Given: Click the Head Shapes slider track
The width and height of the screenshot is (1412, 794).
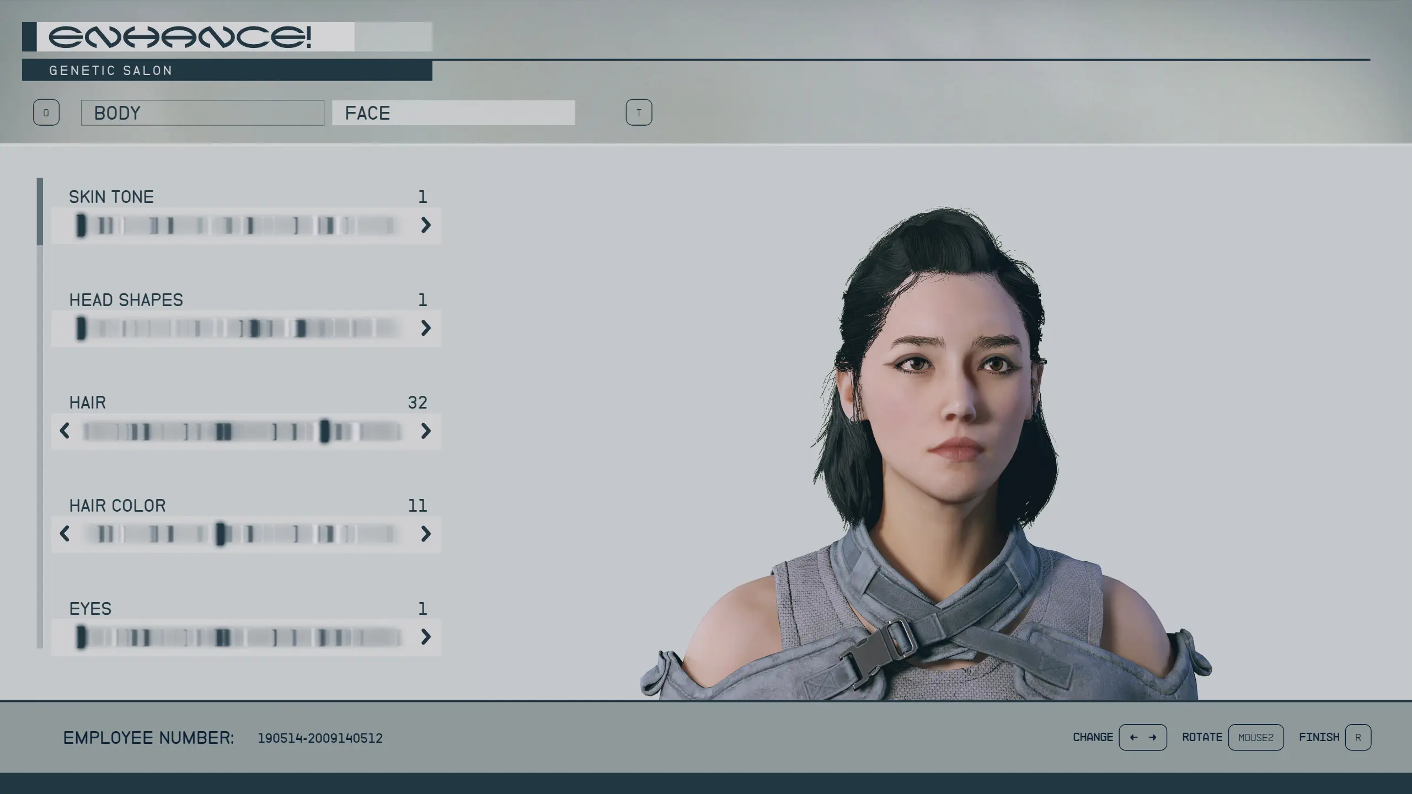Looking at the screenshot, I should point(240,328).
